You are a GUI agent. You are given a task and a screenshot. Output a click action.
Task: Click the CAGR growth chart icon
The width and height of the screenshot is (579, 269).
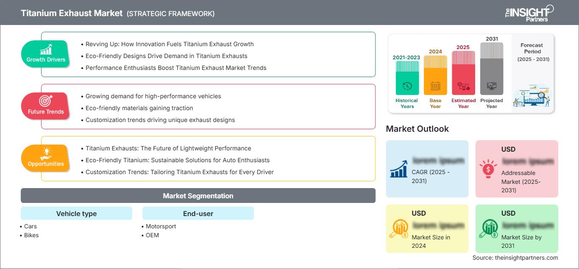pos(399,169)
